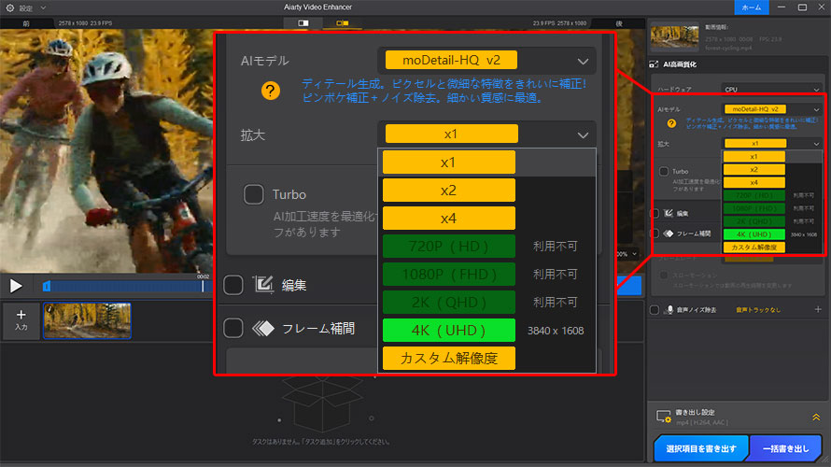
Task: Click the 選択項目を書き出す export button
Action: click(700, 448)
